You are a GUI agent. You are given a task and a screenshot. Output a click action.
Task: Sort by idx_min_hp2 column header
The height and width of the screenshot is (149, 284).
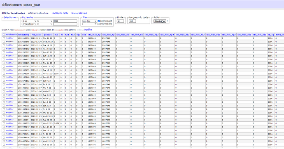pyautogui.click(x=167, y=35)
